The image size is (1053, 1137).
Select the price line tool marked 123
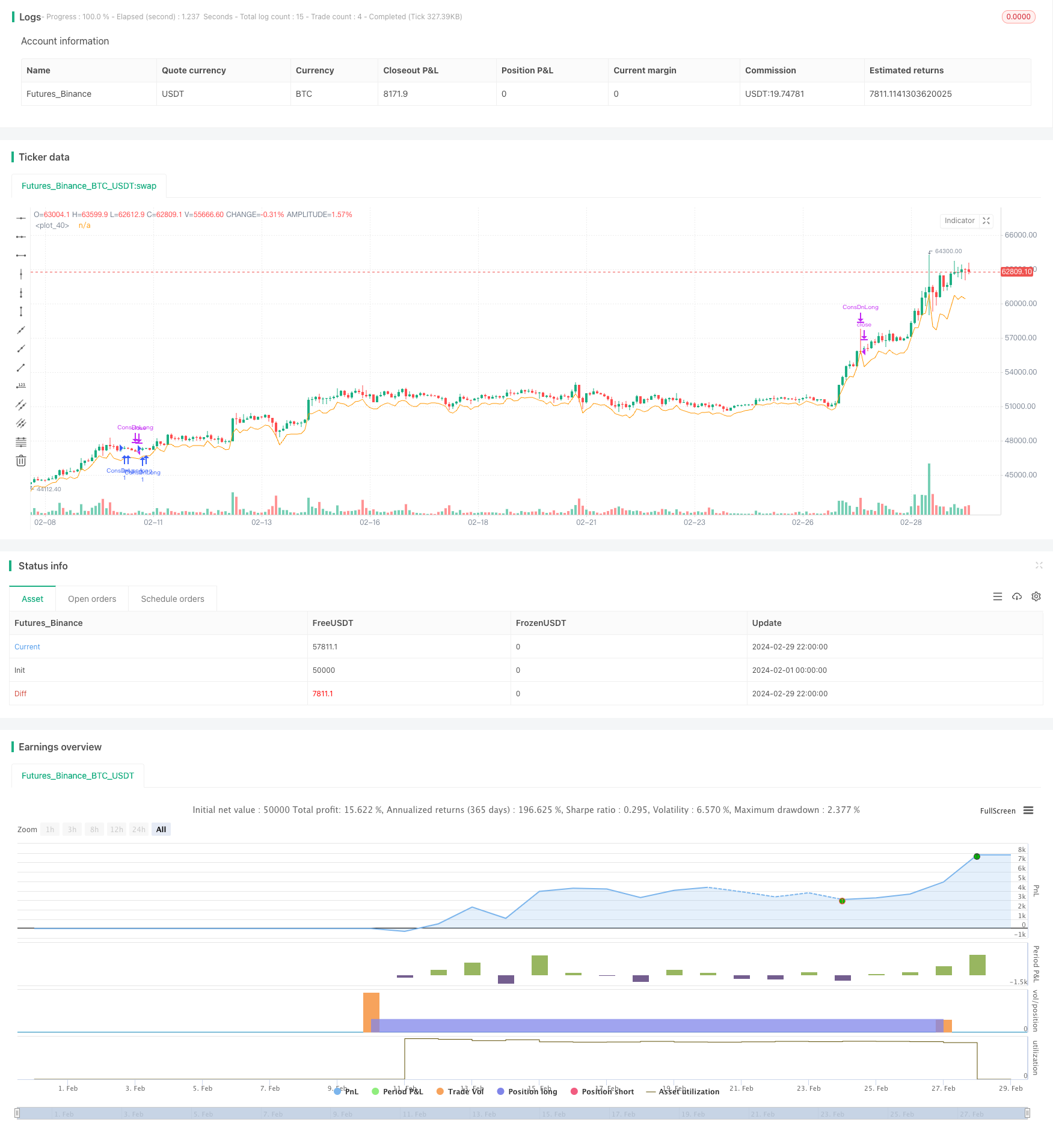coord(21,386)
